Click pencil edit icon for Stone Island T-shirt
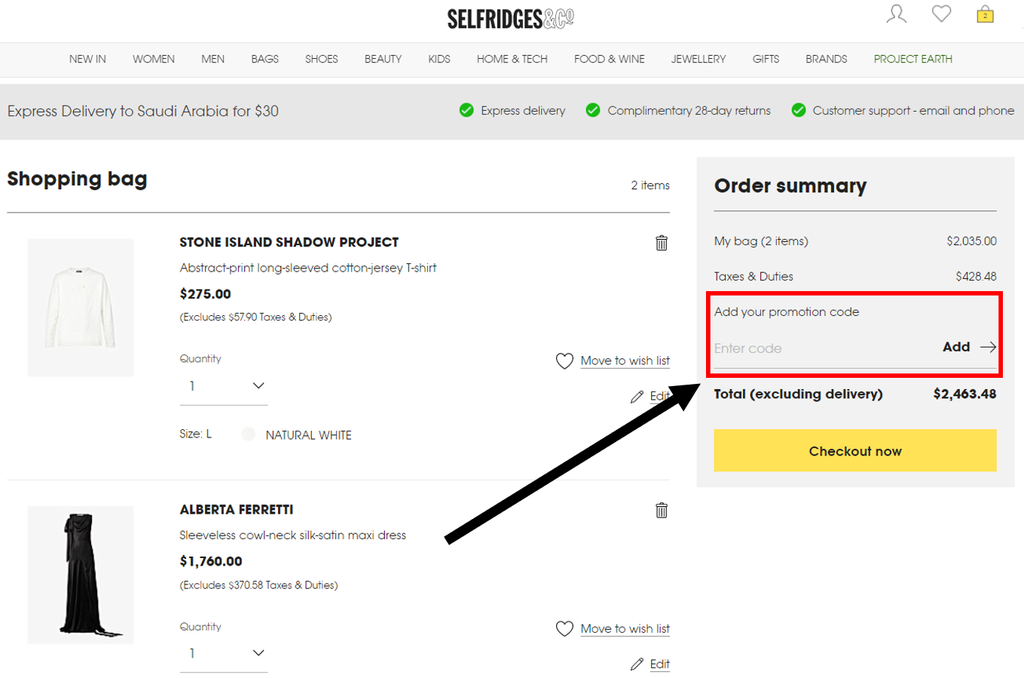Viewport: 1024px width, 678px height. [637, 397]
